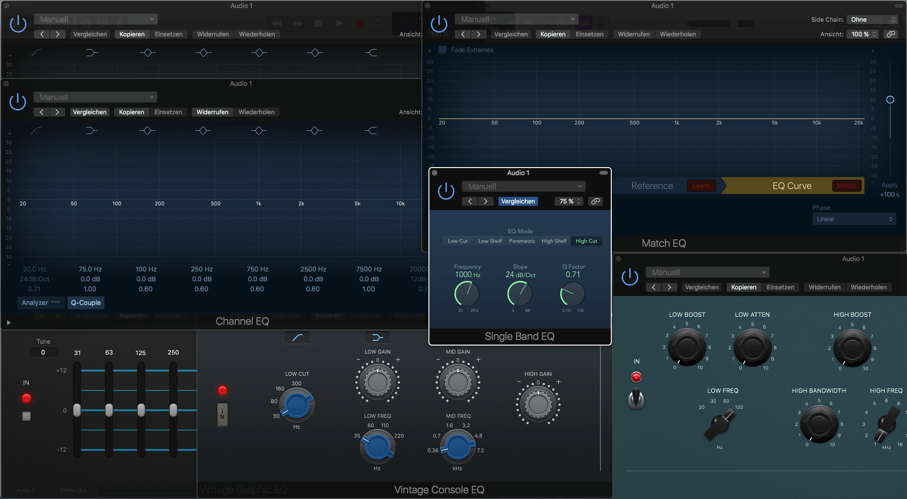Select the low cut filter icon in Vintage Console EQ
907x499 pixels.
297,338
